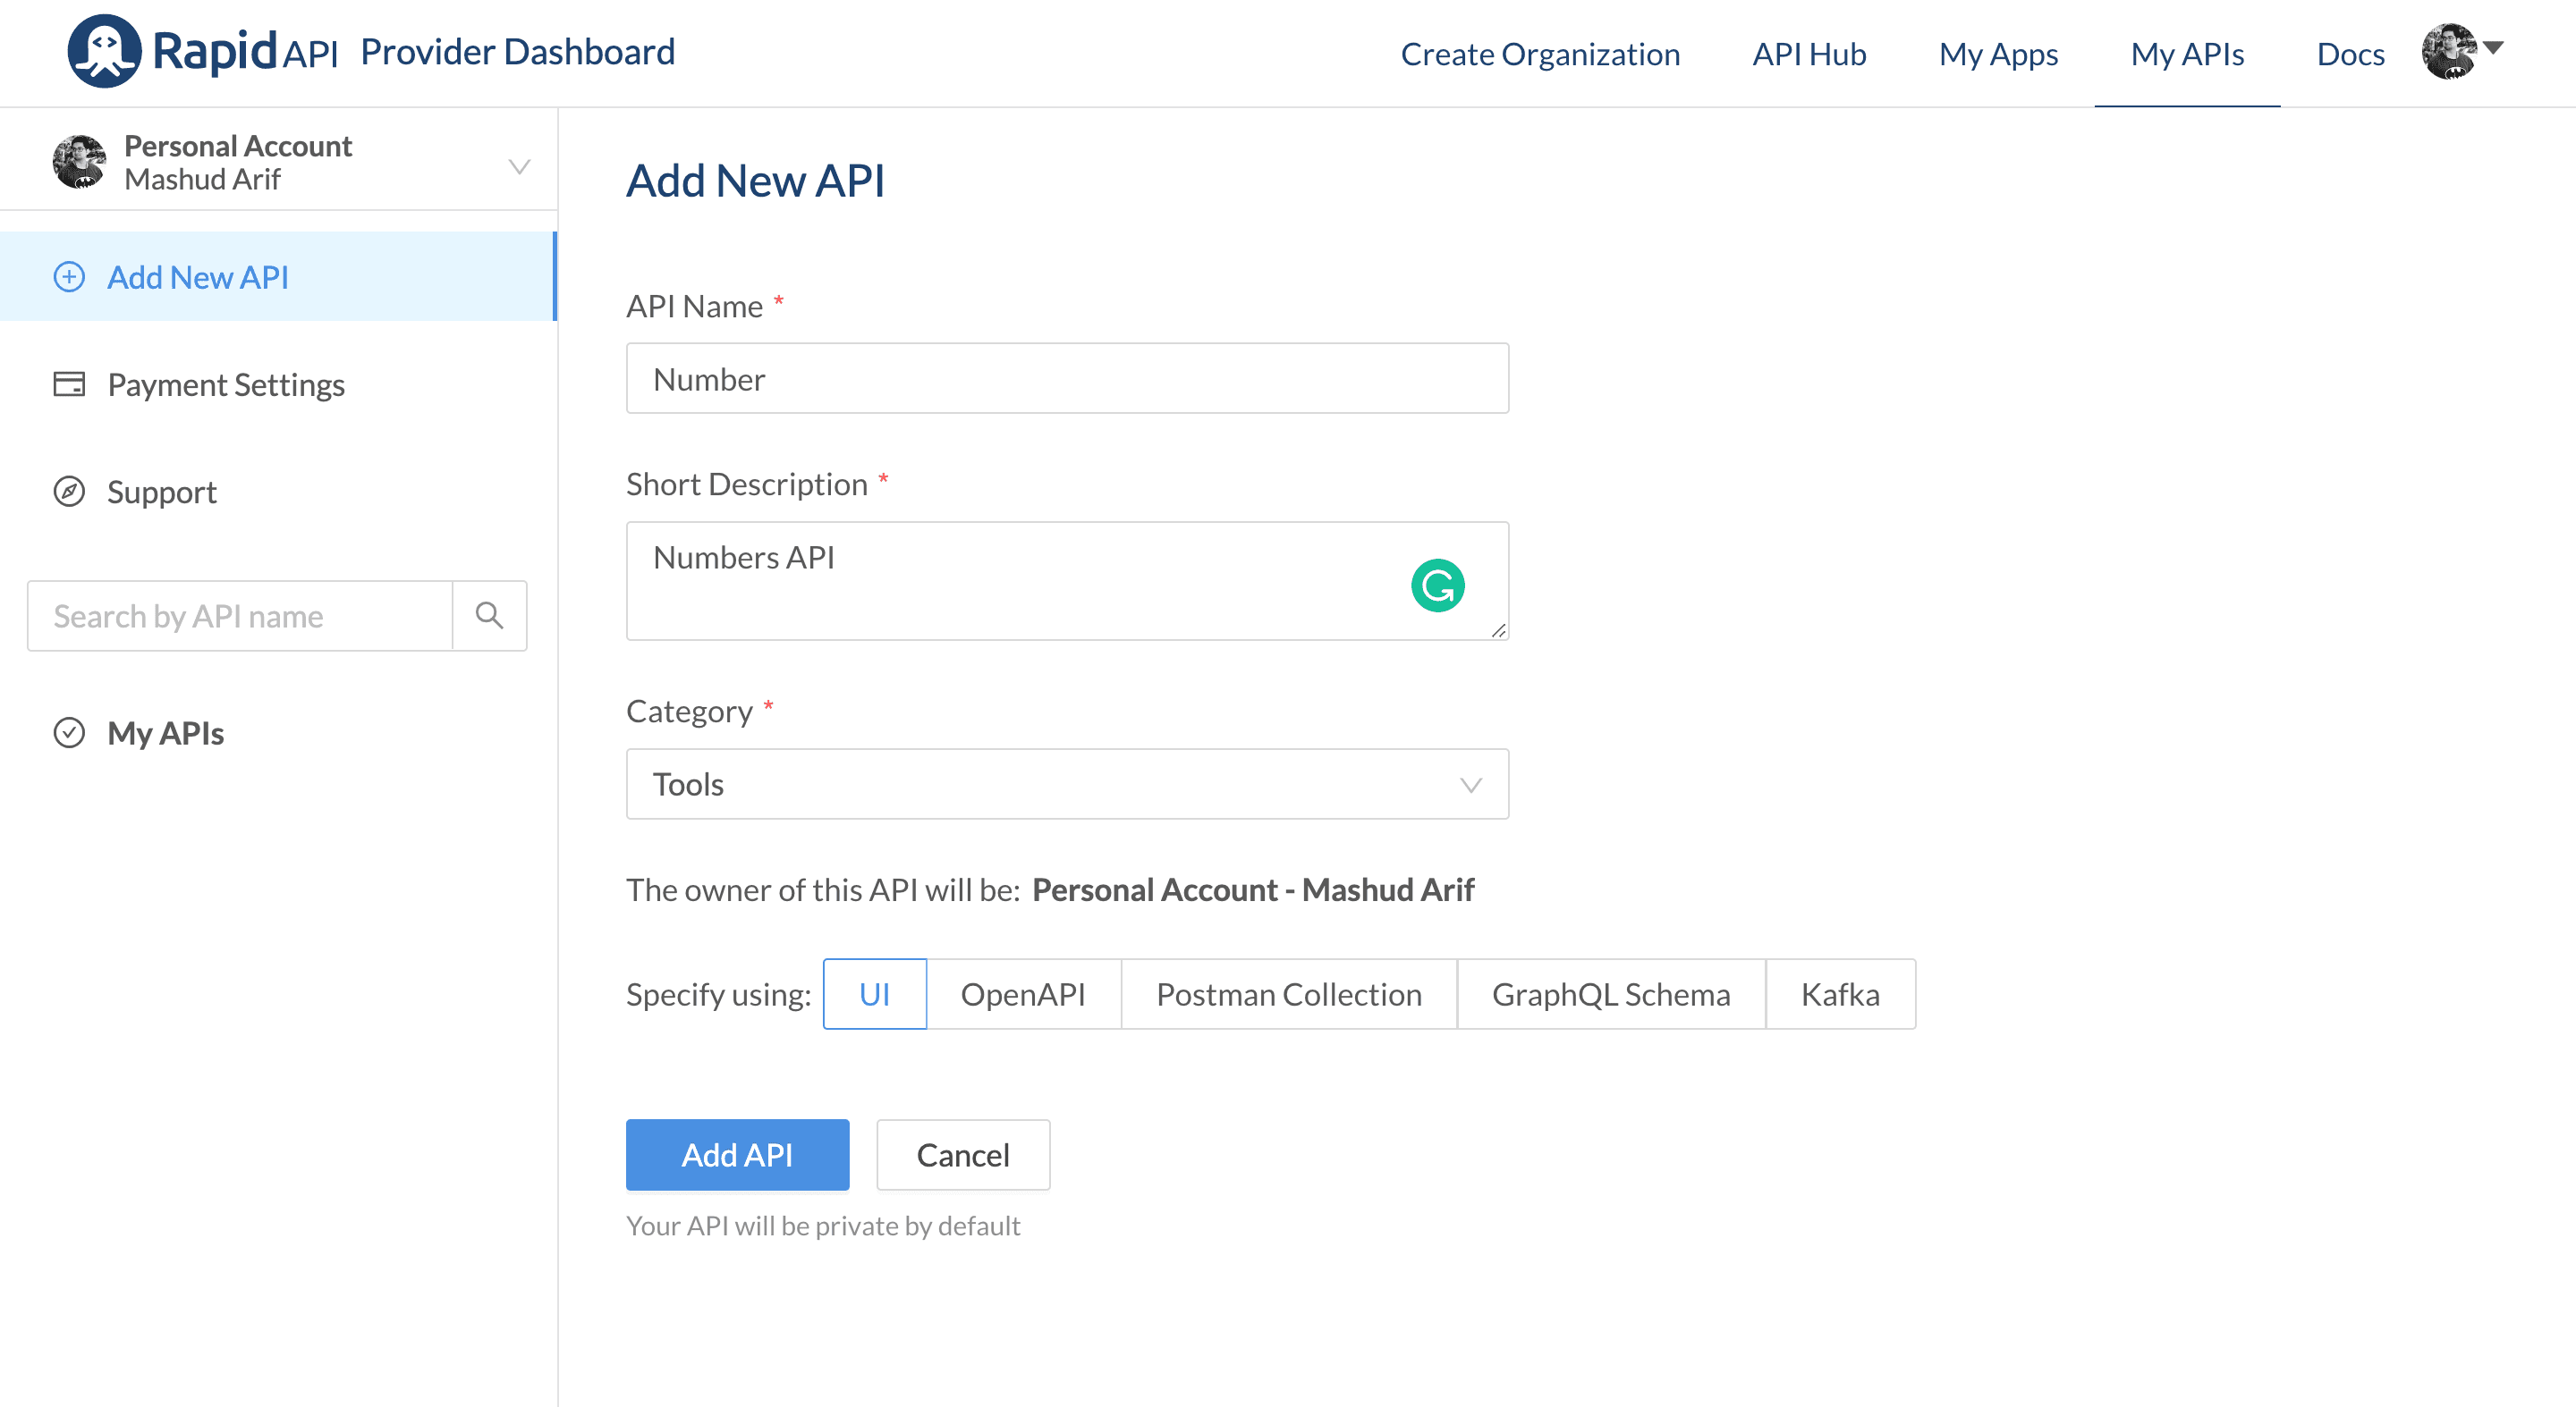The width and height of the screenshot is (2576, 1407).
Task: Select Postman Collection option
Action: pos(1289,994)
